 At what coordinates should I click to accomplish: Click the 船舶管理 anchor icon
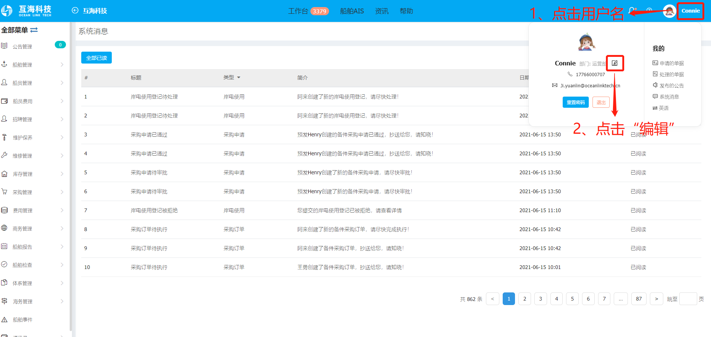(4, 64)
